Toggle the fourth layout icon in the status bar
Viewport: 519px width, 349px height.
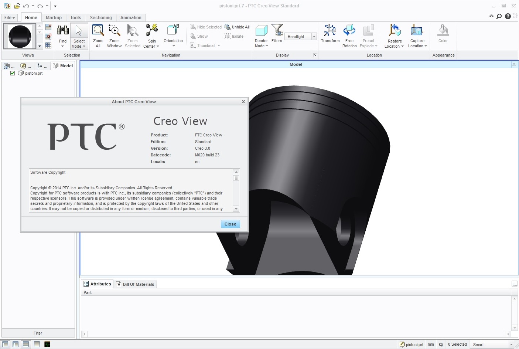point(37,344)
